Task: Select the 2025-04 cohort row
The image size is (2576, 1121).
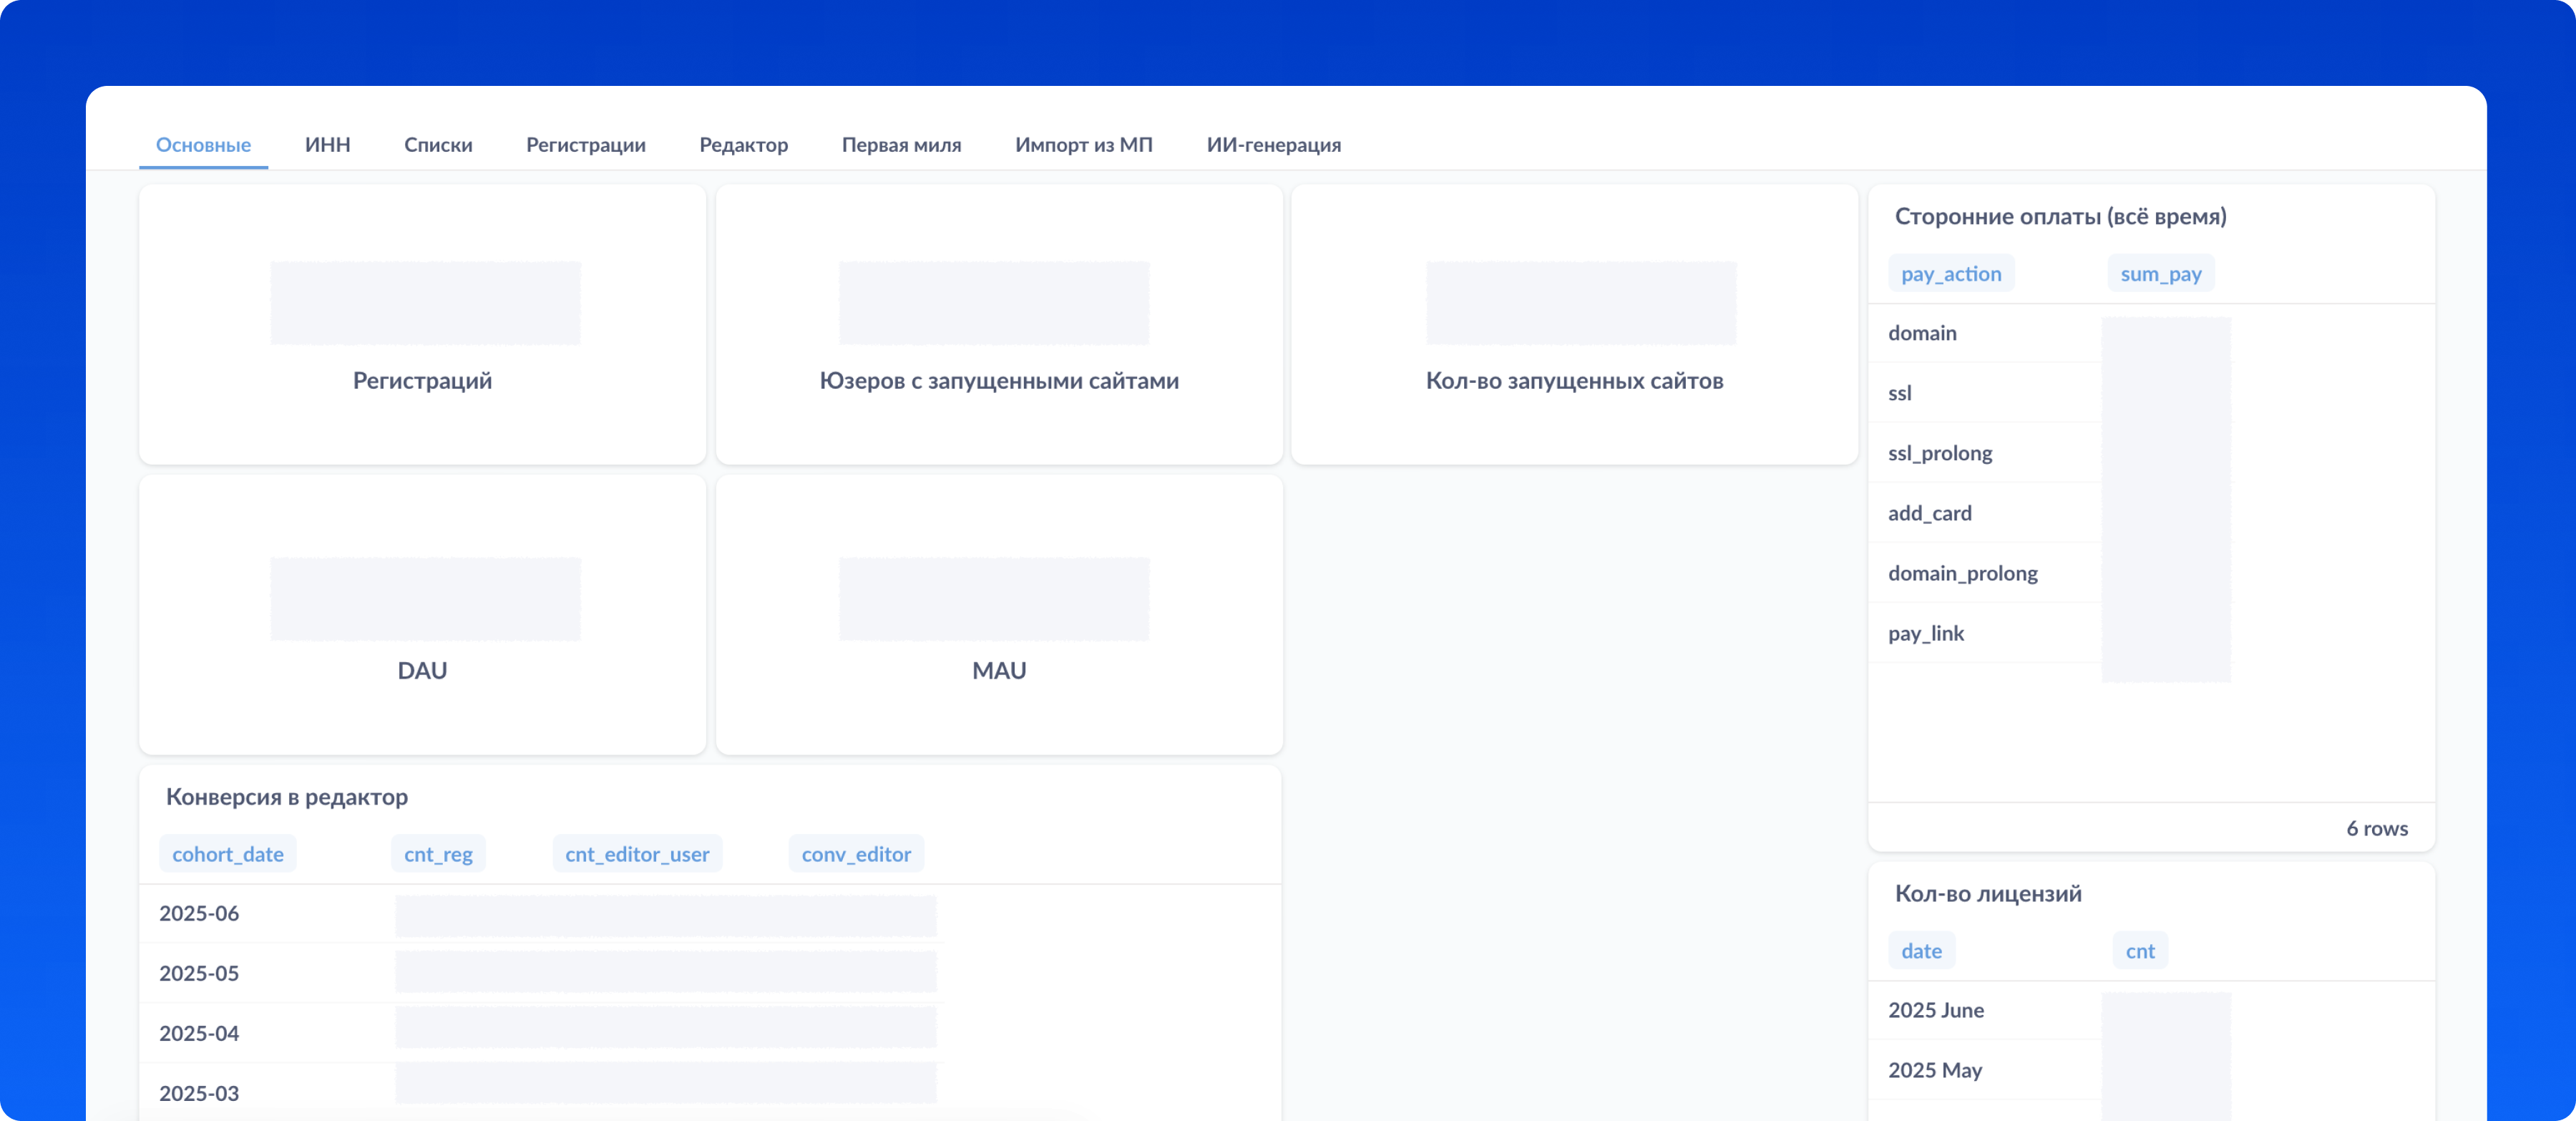Action: click(x=542, y=1033)
